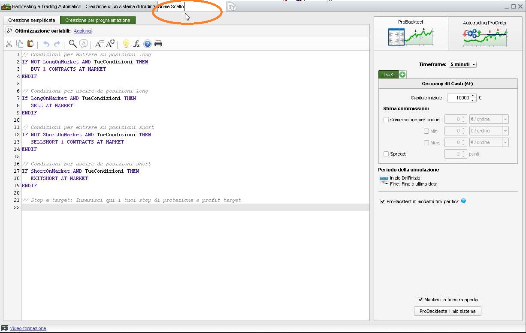This screenshot has height=333, width=526.
Task: Click the tick-by-tick info bubble icon
Action: [x=463, y=201]
